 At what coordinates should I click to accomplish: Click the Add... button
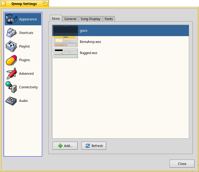pyautogui.click(x=65, y=146)
